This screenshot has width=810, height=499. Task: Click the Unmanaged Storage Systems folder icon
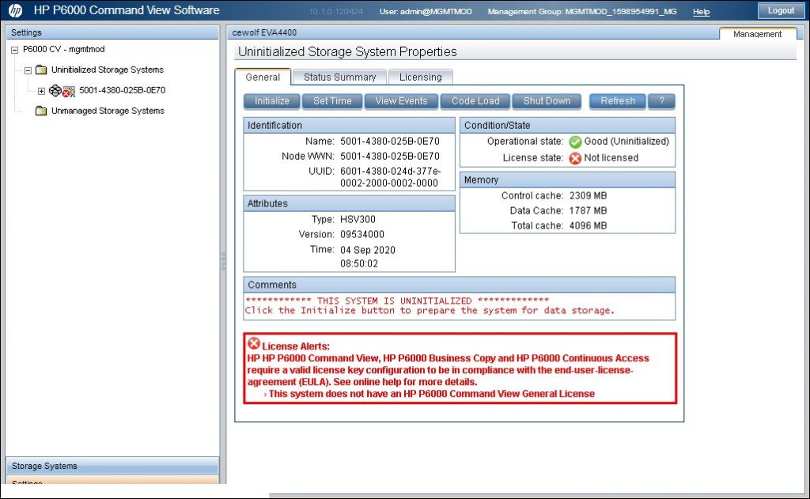[x=41, y=111]
